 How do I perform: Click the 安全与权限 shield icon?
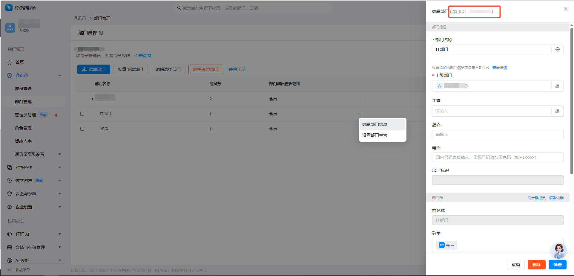10,194
